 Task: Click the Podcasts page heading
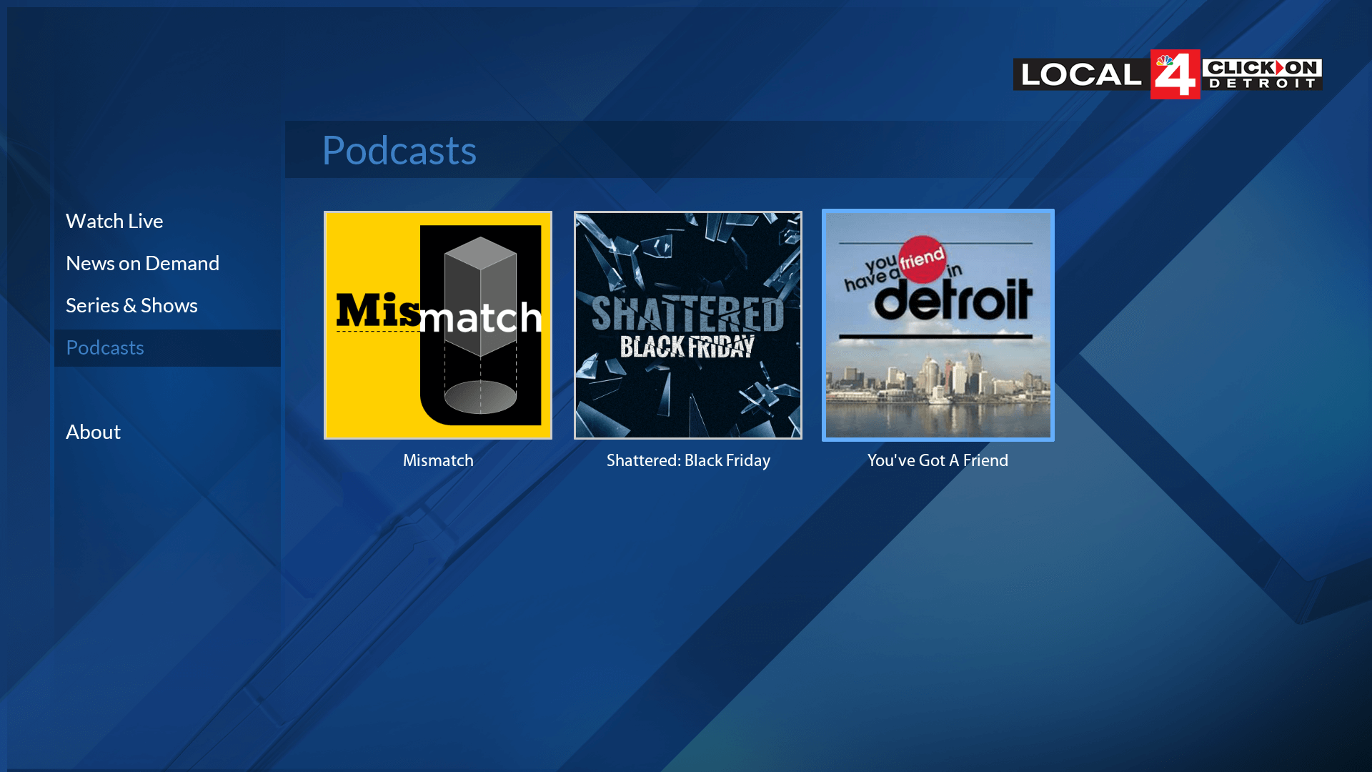pyautogui.click(x=399, y=151)
